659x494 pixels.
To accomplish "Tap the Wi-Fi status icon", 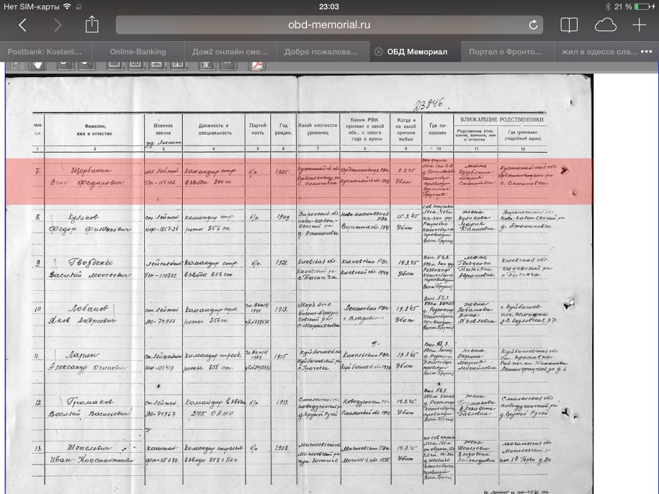I will click(x=67, y=6).
